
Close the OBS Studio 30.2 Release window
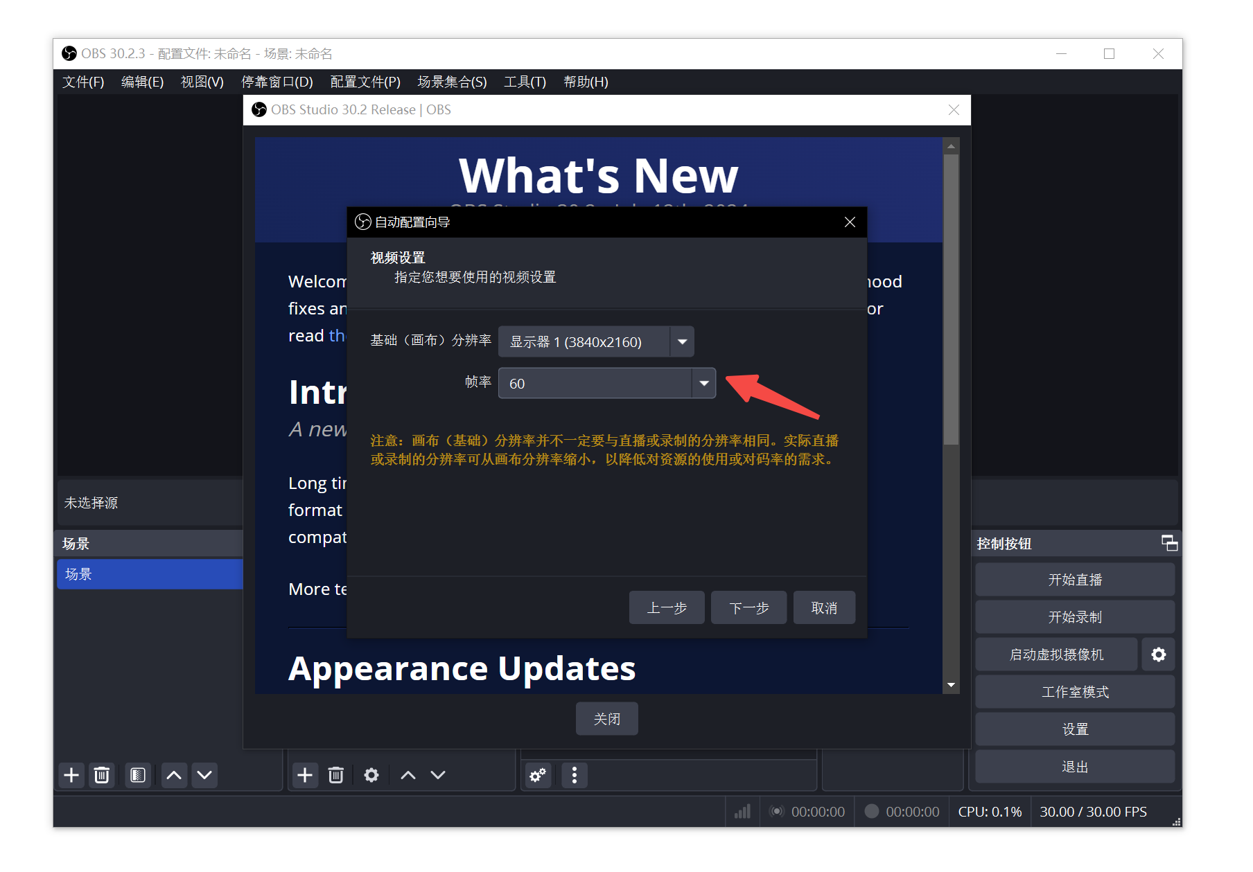[954, 109]
